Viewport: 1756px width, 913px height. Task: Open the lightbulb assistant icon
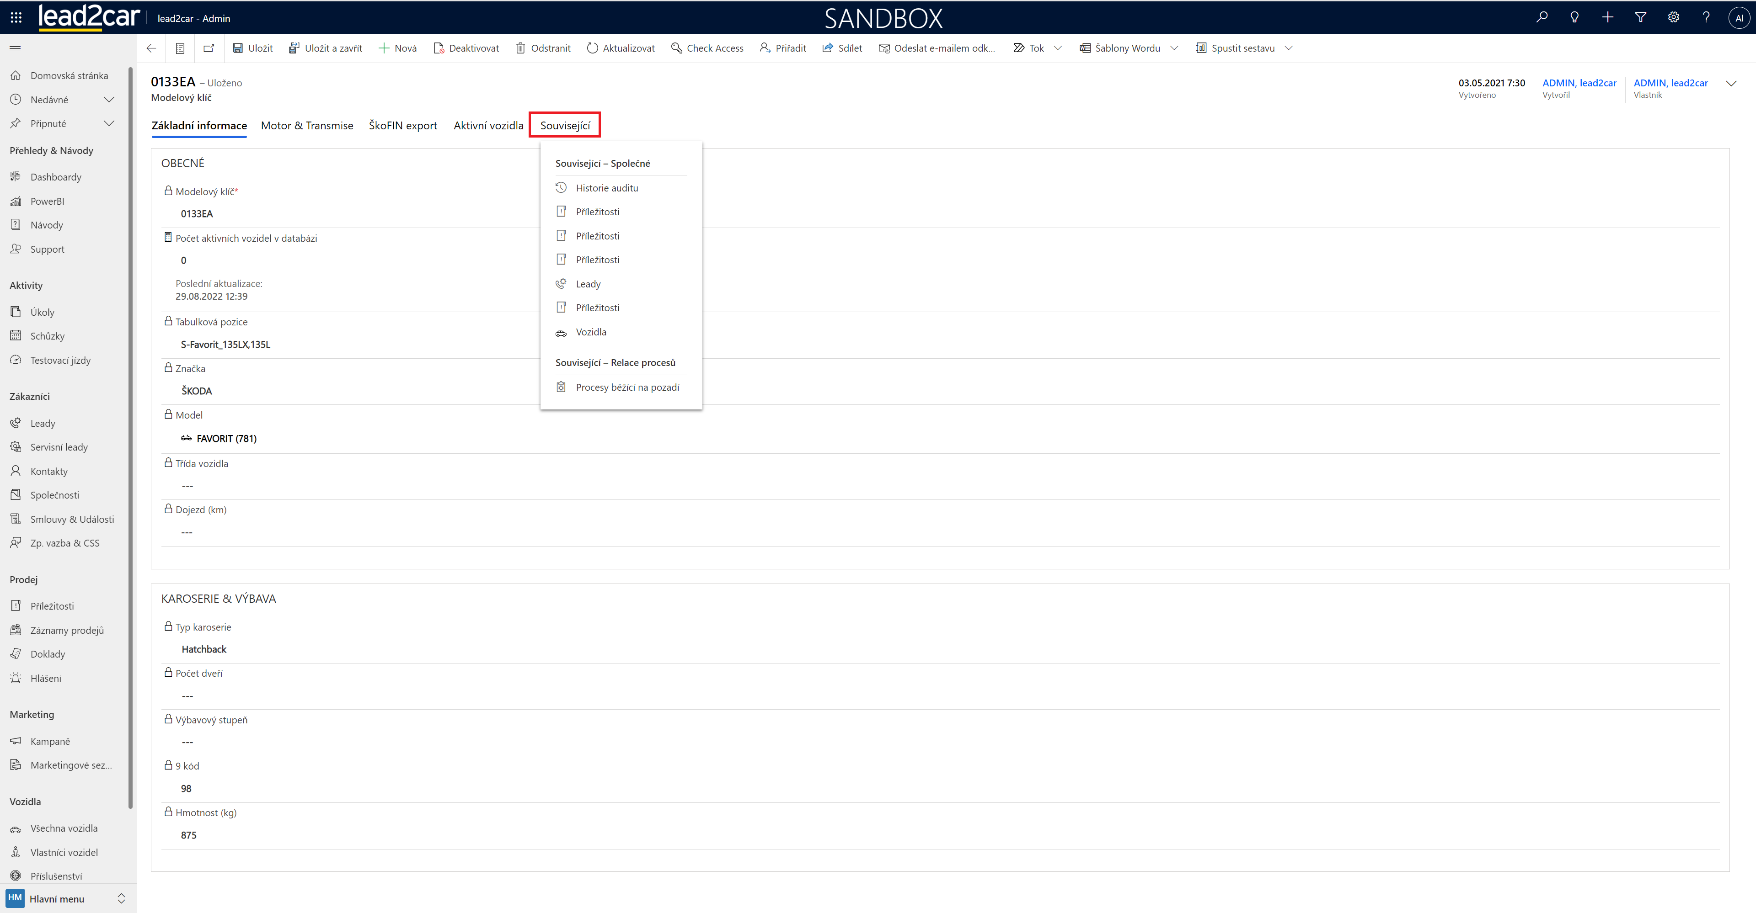(1574, 18)
